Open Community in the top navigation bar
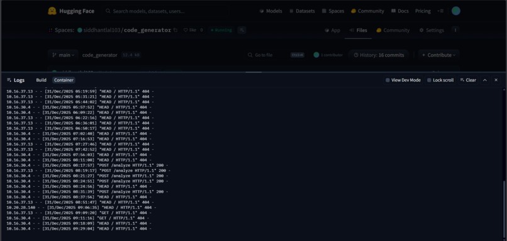 pos(367,11)
